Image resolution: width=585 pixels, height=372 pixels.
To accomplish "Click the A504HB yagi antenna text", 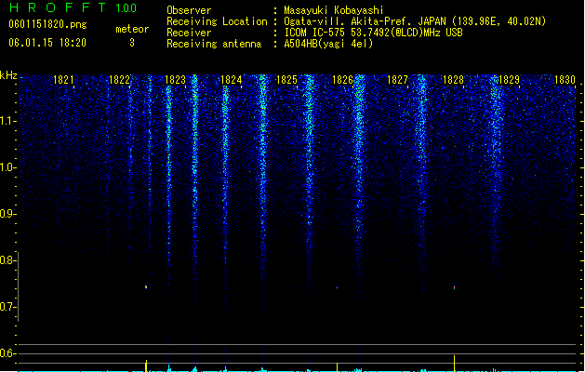I will click(x=328, y=44).
